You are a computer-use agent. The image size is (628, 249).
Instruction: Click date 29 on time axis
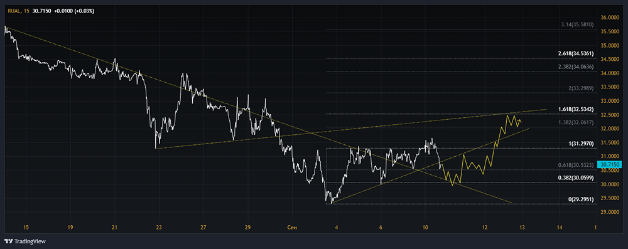point(247,228)
